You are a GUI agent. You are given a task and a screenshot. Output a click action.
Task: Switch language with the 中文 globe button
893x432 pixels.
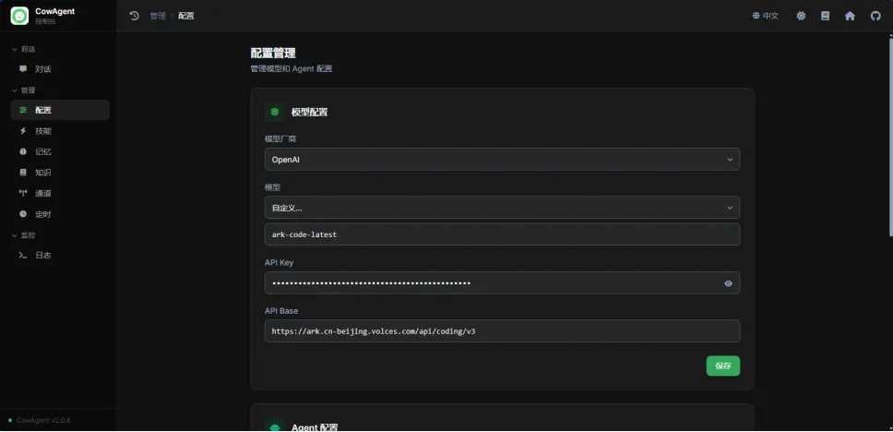766,16
